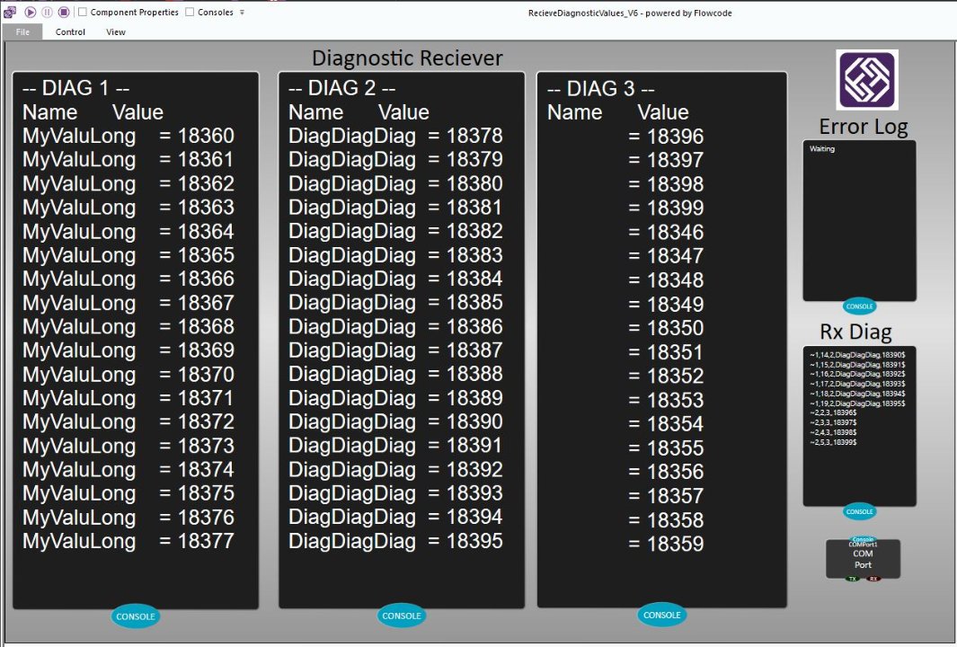The width and height of the screenshot is (957, 647).
Task: Click the purple Flowcode logo image
Action: [x=866, y=81]
